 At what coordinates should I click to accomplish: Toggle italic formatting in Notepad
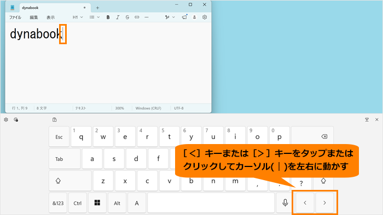coord(118,17)
